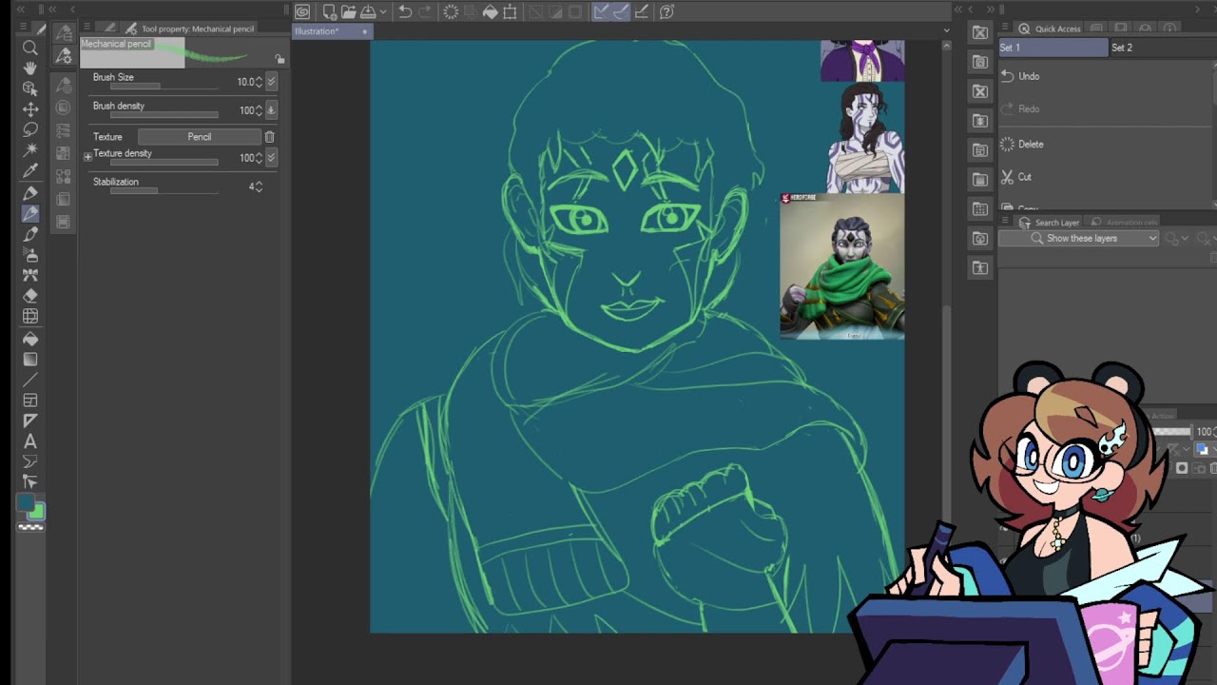Open Brush density dynamics settings button
1217x685 pixels.
point(271,110)
